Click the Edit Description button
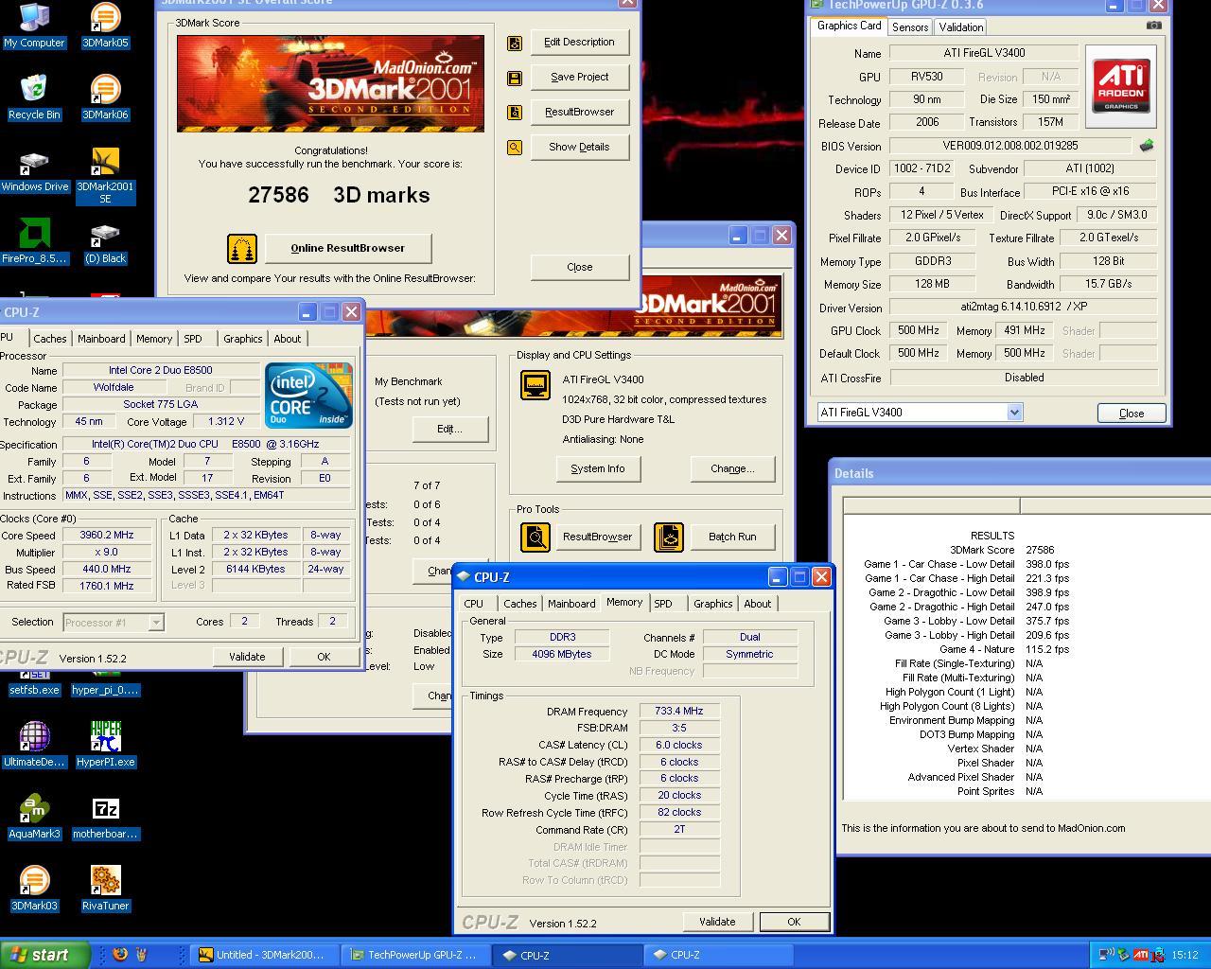The image size is (1211, 969). click(x=579, y=43)
